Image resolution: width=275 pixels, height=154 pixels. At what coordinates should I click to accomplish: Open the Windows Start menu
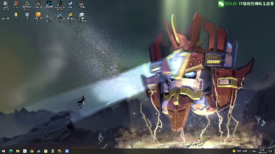[x=3, y=151]
